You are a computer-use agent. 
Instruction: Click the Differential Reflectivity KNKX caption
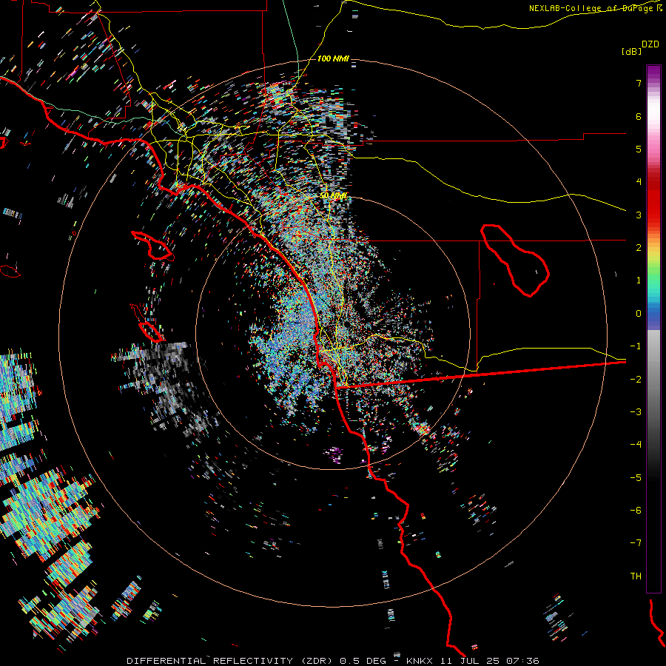[x=333, y=661]
